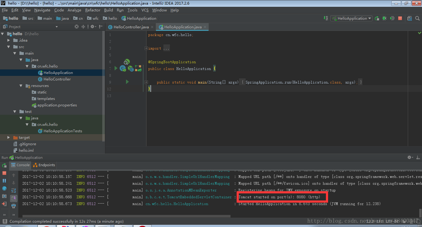Start debug with the green bug icon
The image size is (422, 227).
pyautogui.click(x=384, y=19)
